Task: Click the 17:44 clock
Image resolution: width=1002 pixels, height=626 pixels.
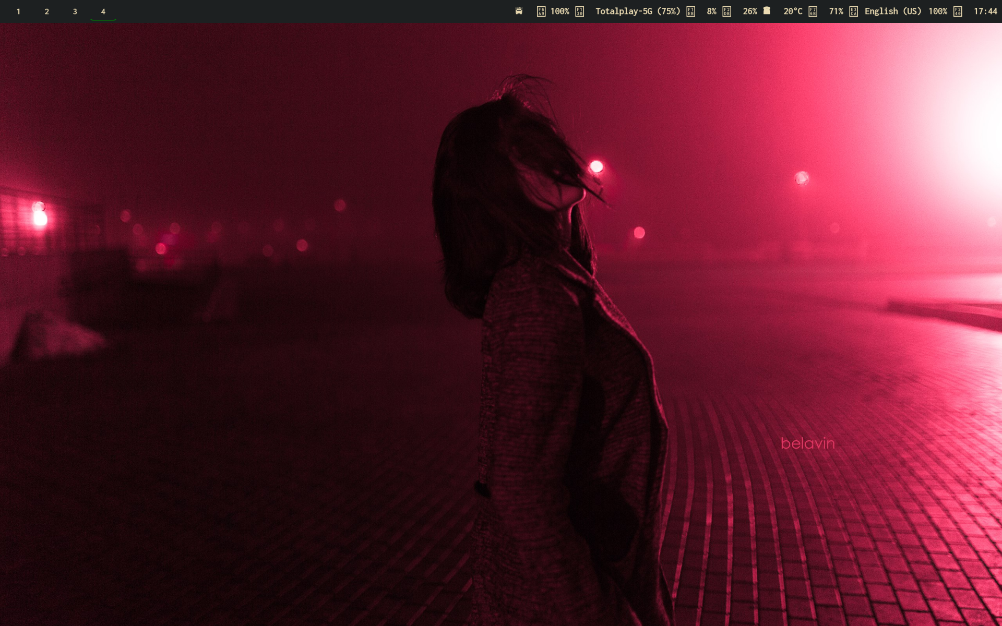Action: click(x=985, y=11)
